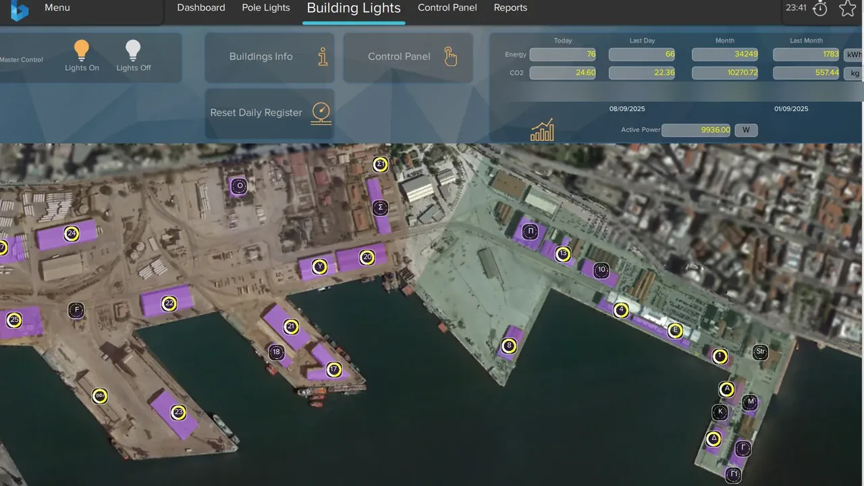Open the Reports tab
Image resolution: width=864 pixels, height=486 pixels.
(x=510, y=8)
